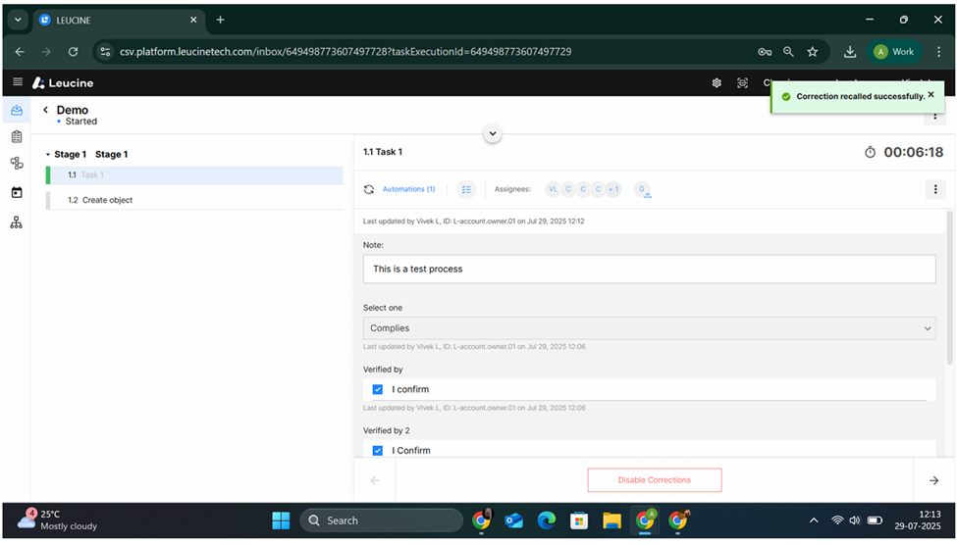Click the chevron-down expander below header
Image resolution: width=957 pixels, height=545 pixels.
tap(493, 134)
